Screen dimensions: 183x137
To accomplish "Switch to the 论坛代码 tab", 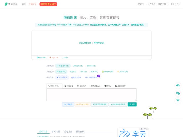I will pyautogui.click(x=82, y=86).
